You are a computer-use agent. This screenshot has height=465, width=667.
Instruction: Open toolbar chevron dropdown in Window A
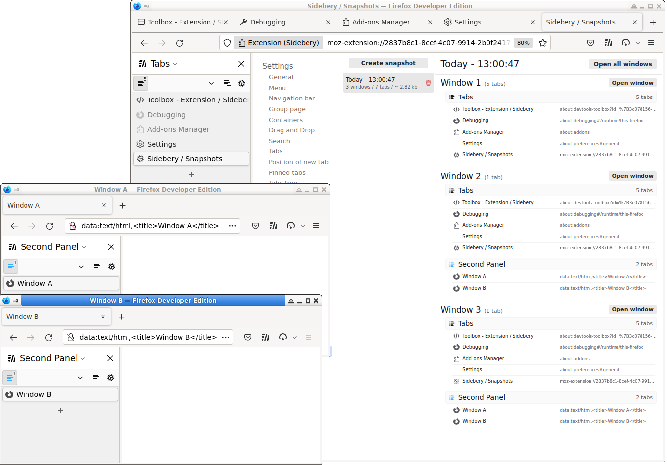coord(303,226)
